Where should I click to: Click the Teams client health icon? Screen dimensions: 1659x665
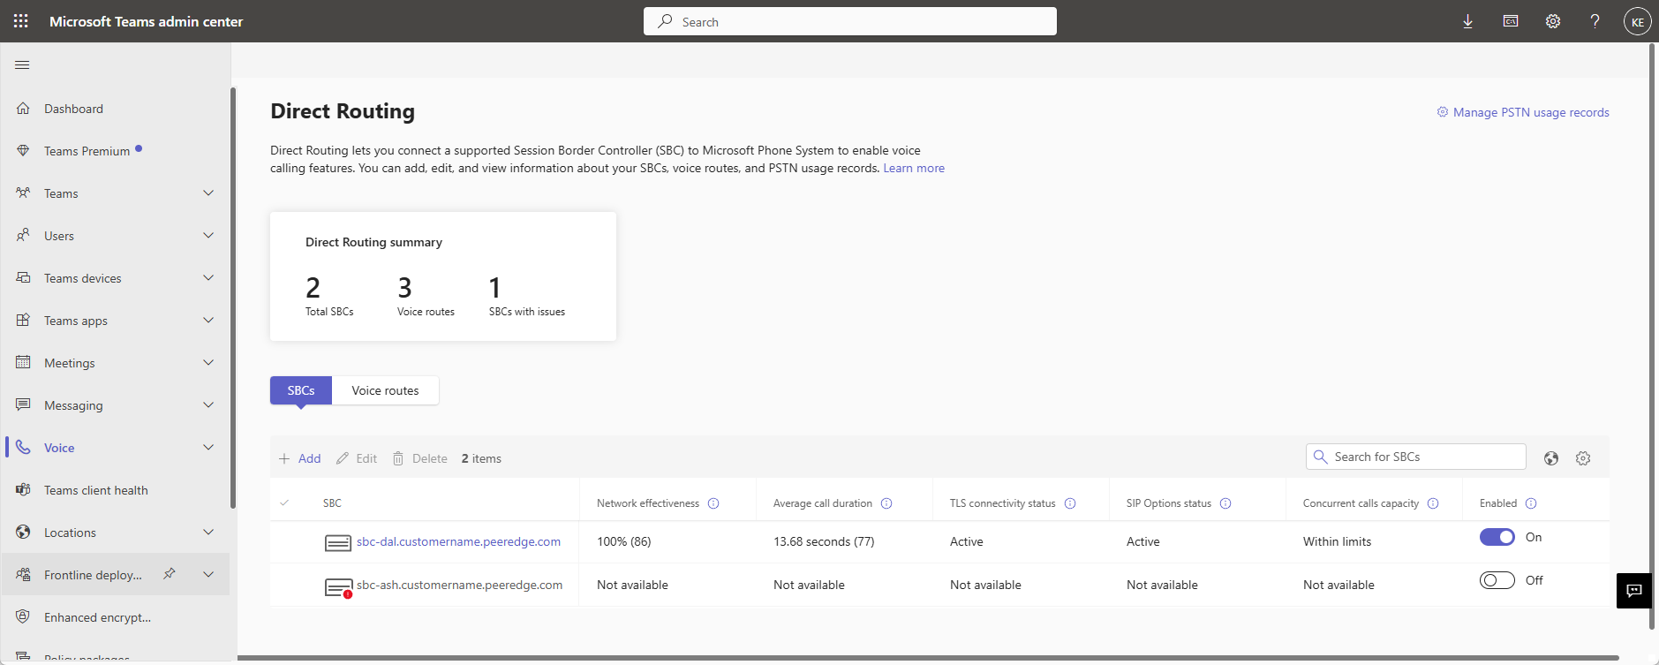23,489
